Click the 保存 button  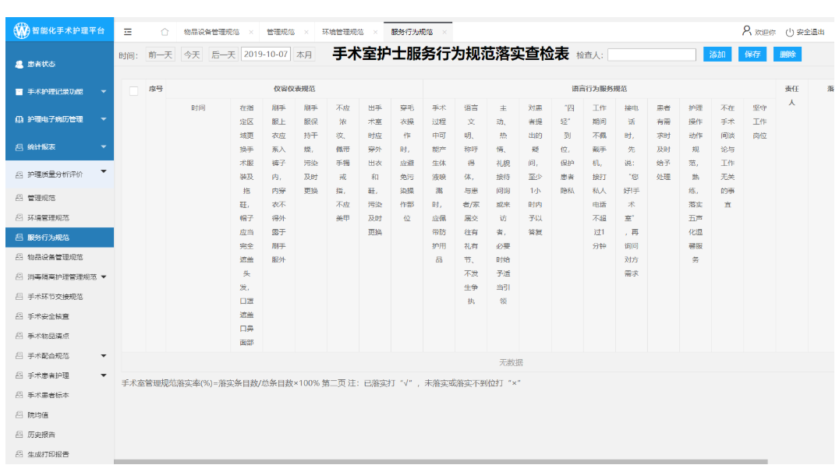point(752,55)
